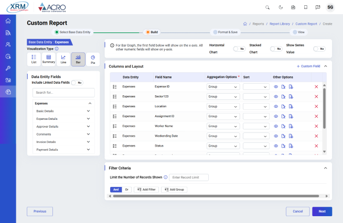The height and width of the screenshot is (223, 343).
Task: Click the Enter Record Limit field
Action: pos(189,177)
